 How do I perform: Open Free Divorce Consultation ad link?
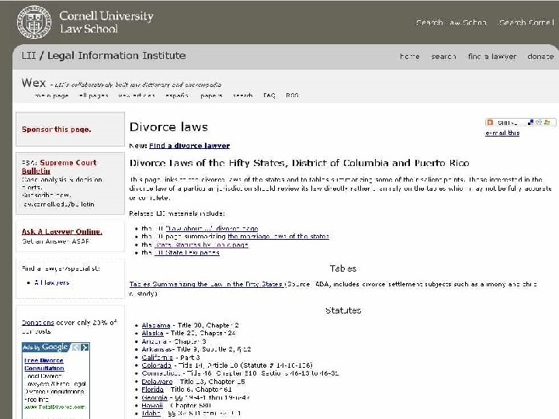point(44,364)
